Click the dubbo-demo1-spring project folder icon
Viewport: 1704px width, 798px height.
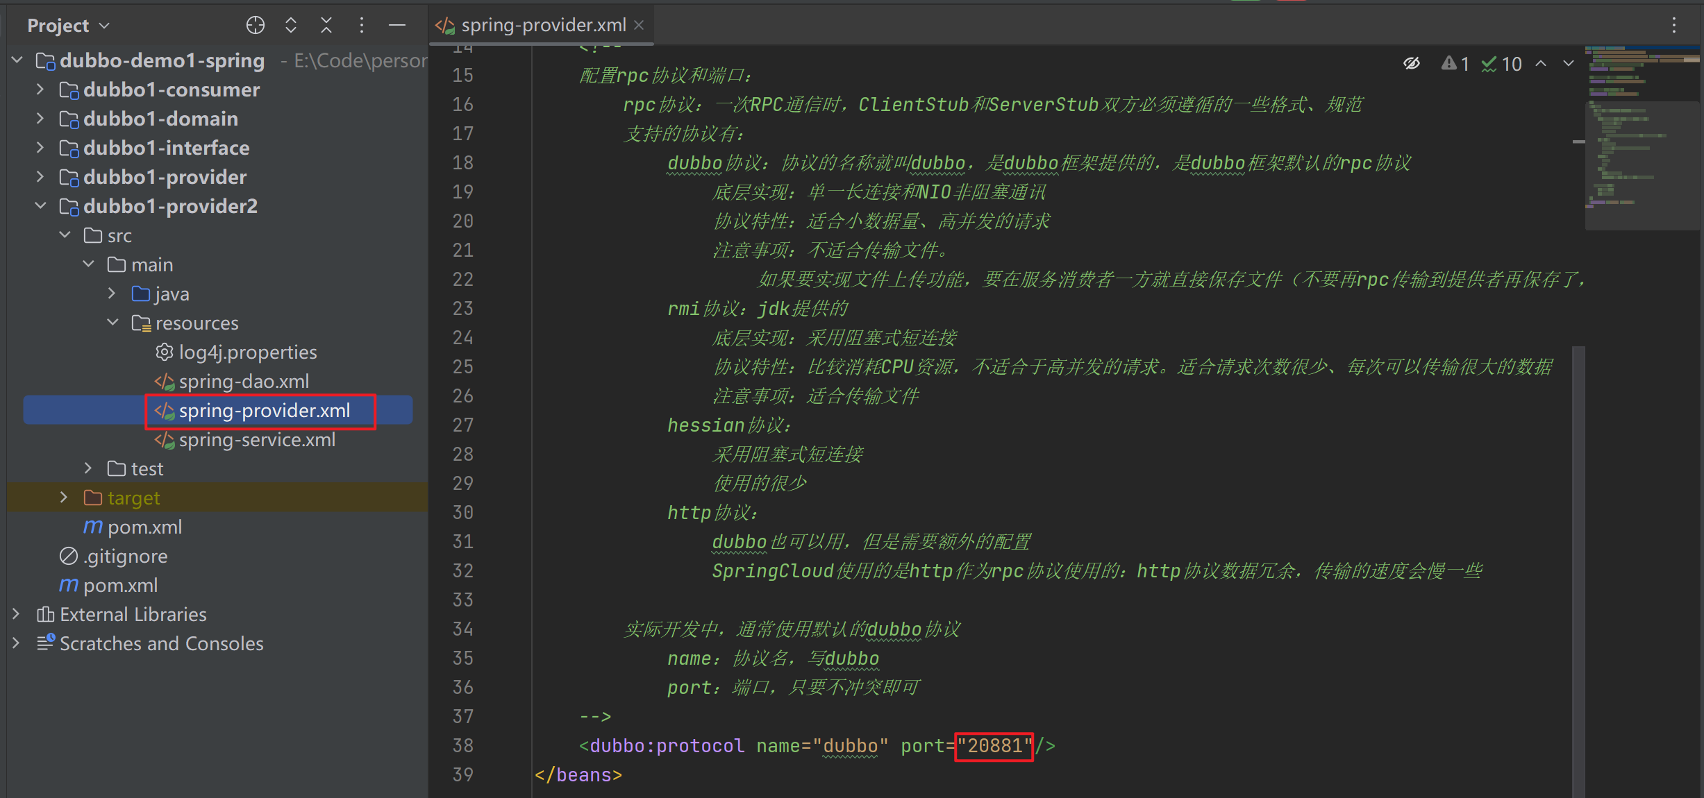tap(45, 61)
